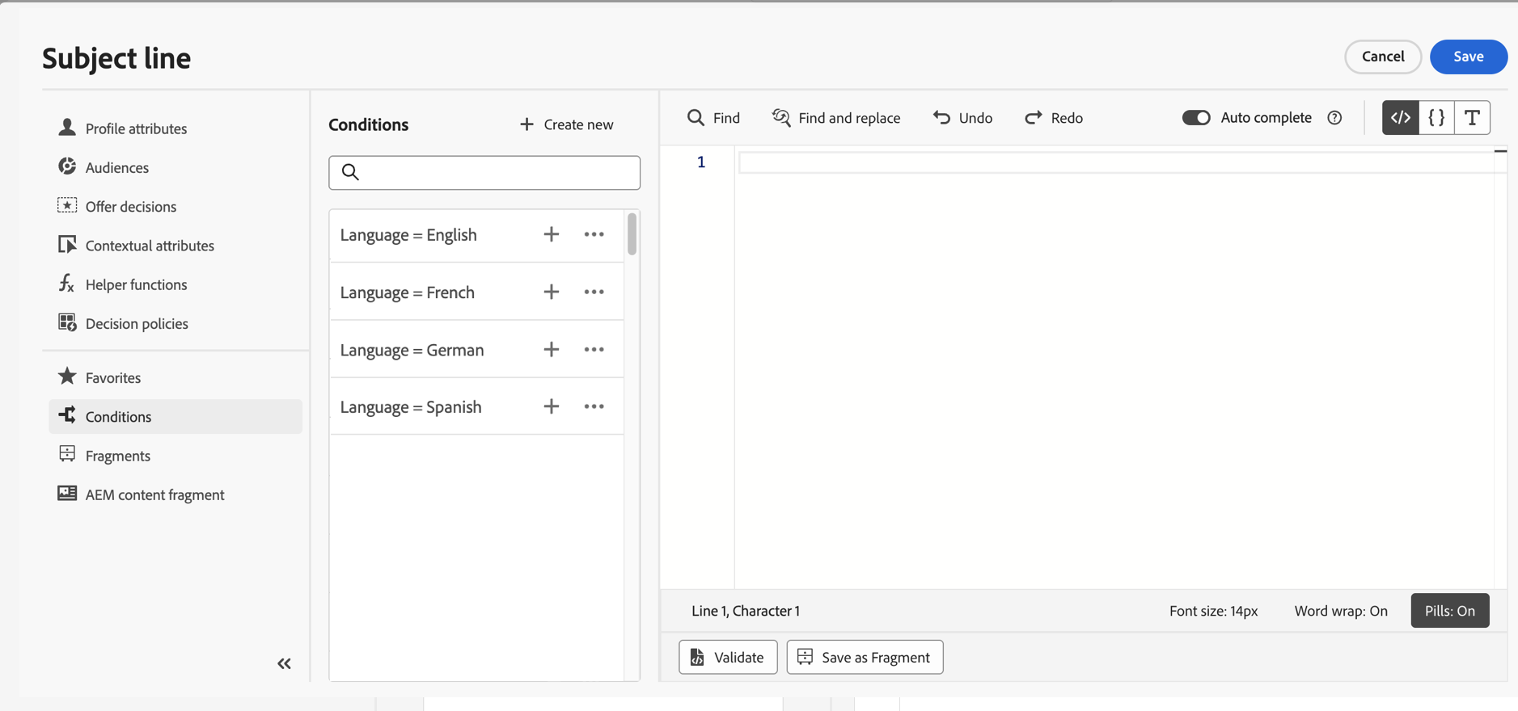
Task: Add the Language = English condition
Action: tap(552, 234)
